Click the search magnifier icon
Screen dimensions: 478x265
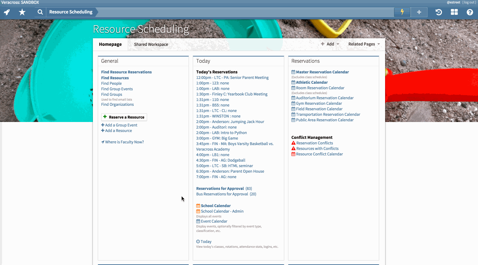coord(40,12)
